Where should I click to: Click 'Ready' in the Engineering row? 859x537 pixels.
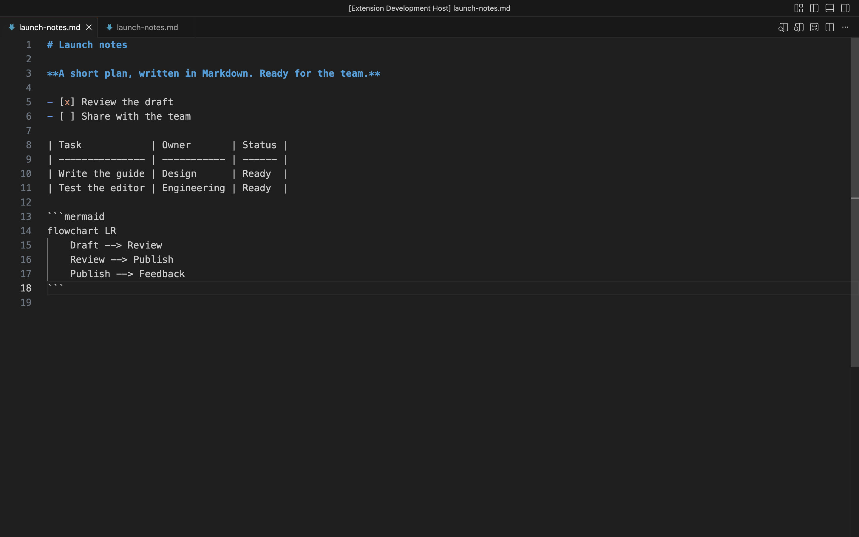pyautogui.click(x=257, y=188)
